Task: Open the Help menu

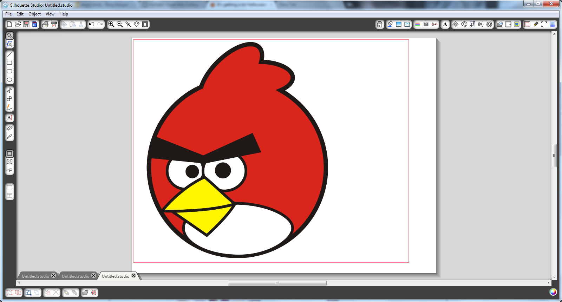Action: (64, 14)
